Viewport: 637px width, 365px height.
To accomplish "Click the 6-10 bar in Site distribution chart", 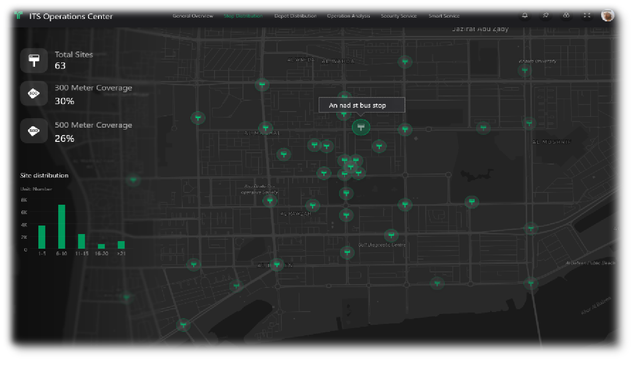I will point(62,227).
